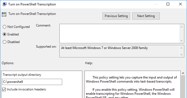Screen dimensions: 187x98
Task: Click the 'Supported on:' label
Action: click(46, 47)
